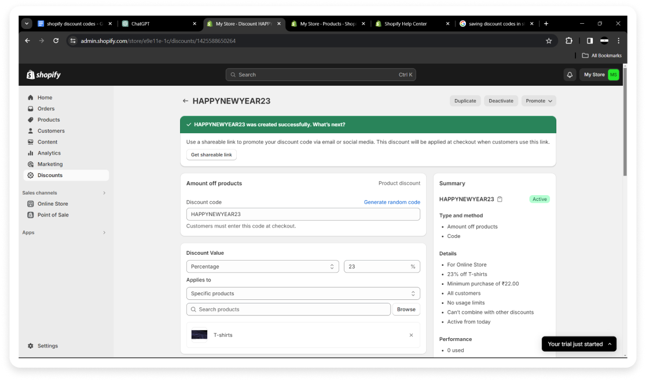Image resolution: width=646 pixels, height=381 pixels.
Task: Open My Store account menu
Action: point(600,75)
